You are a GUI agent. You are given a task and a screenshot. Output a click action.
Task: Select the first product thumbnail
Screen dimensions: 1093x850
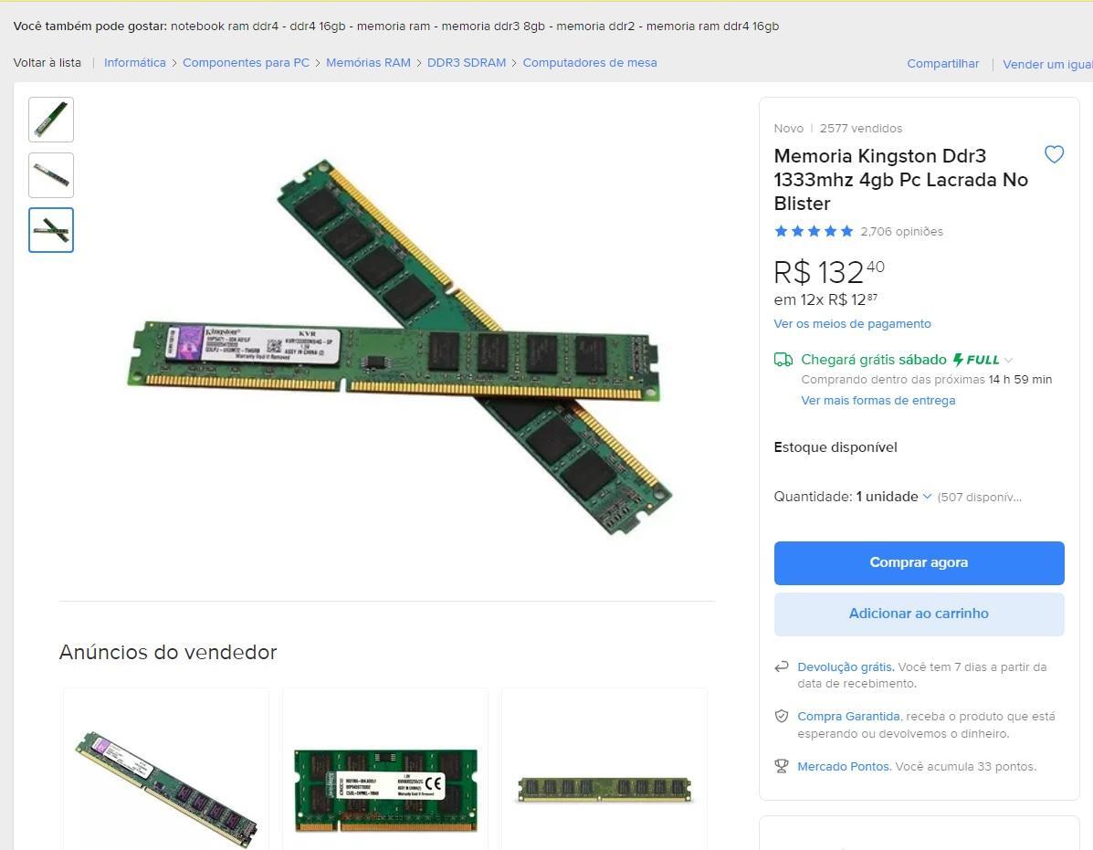(51, 120)
